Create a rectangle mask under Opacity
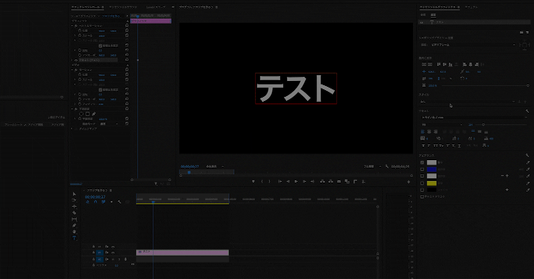The image size is (534, 279). point(88,114)
